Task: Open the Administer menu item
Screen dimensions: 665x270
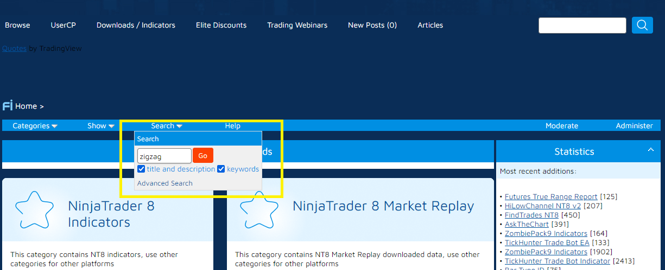Action: [634, 126]
